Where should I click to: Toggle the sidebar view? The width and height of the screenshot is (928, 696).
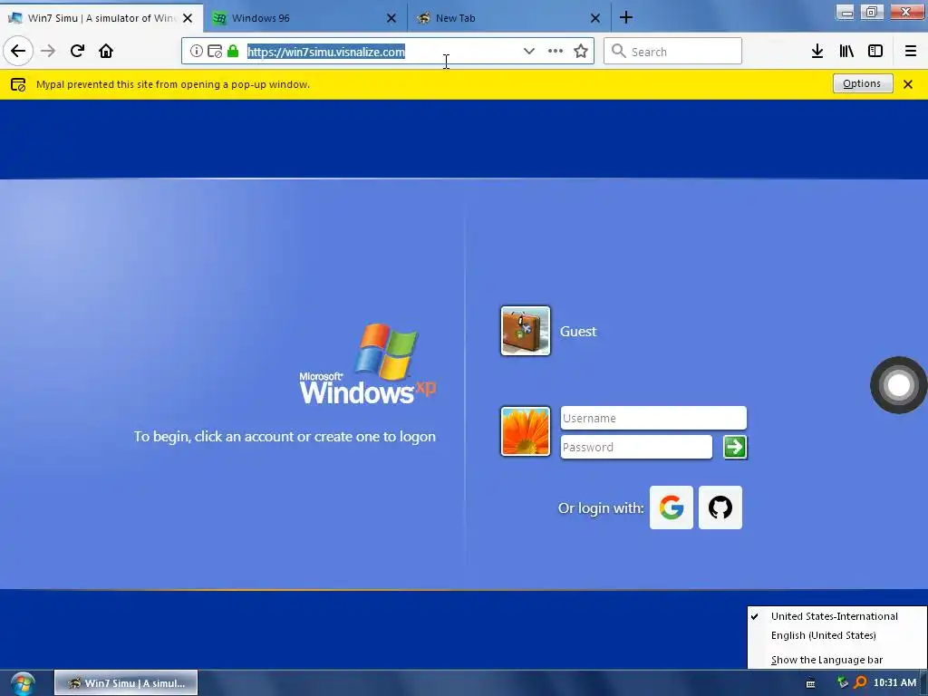point(875,52)
